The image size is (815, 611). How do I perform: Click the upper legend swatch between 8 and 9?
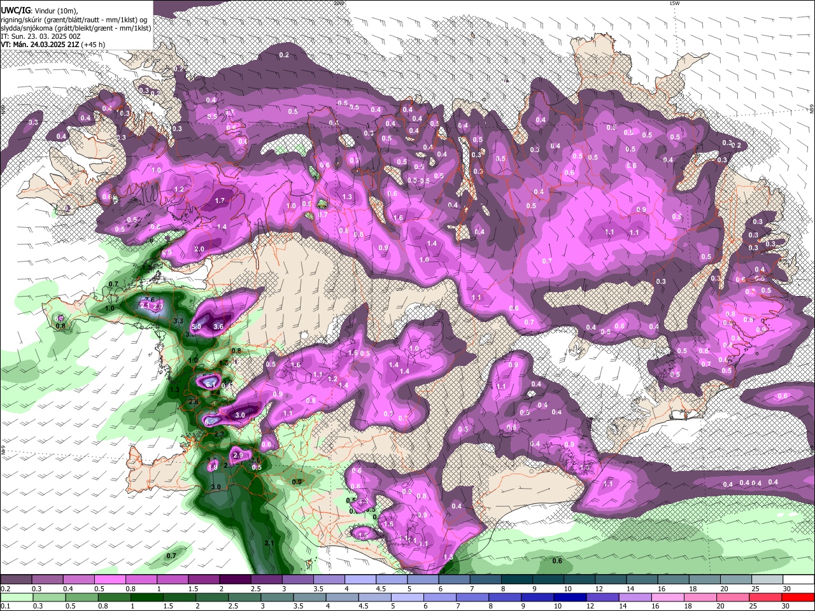[516, 580]
